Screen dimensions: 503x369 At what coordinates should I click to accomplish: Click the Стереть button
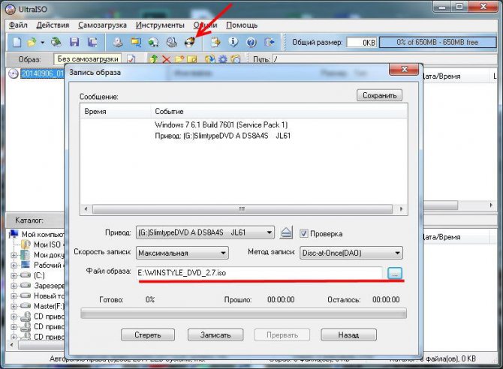(x=148, y=335)
